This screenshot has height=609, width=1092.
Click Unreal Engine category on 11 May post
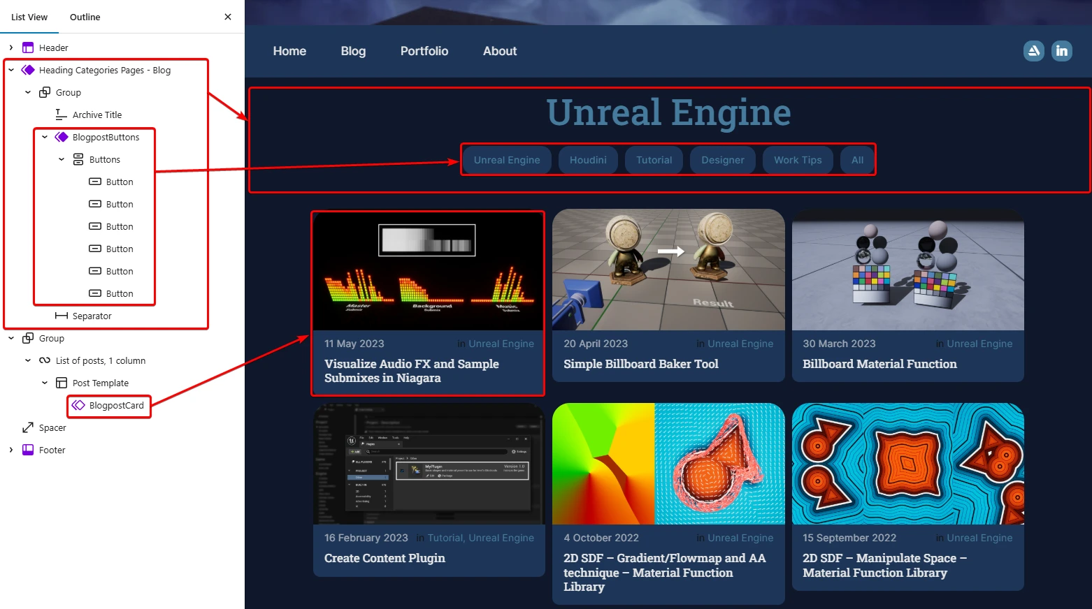point(501,344)
